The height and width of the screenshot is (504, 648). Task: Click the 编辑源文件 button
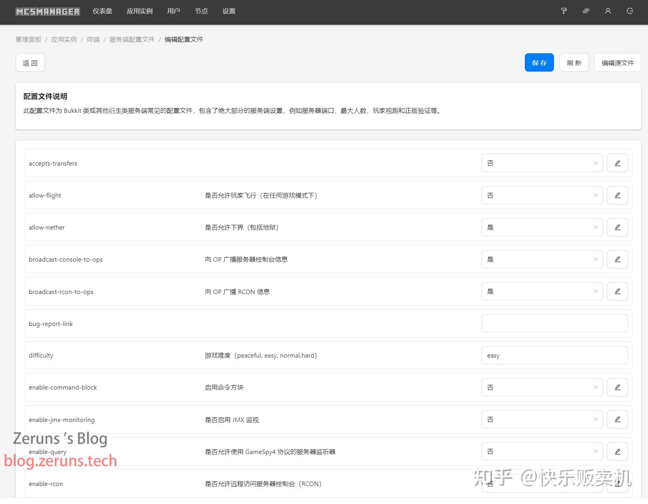(618, 62)
